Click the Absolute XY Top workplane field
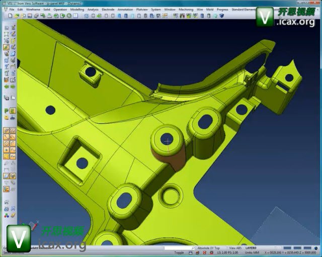The height and width of the screenshot is (257, 322). tap(208, 248)
